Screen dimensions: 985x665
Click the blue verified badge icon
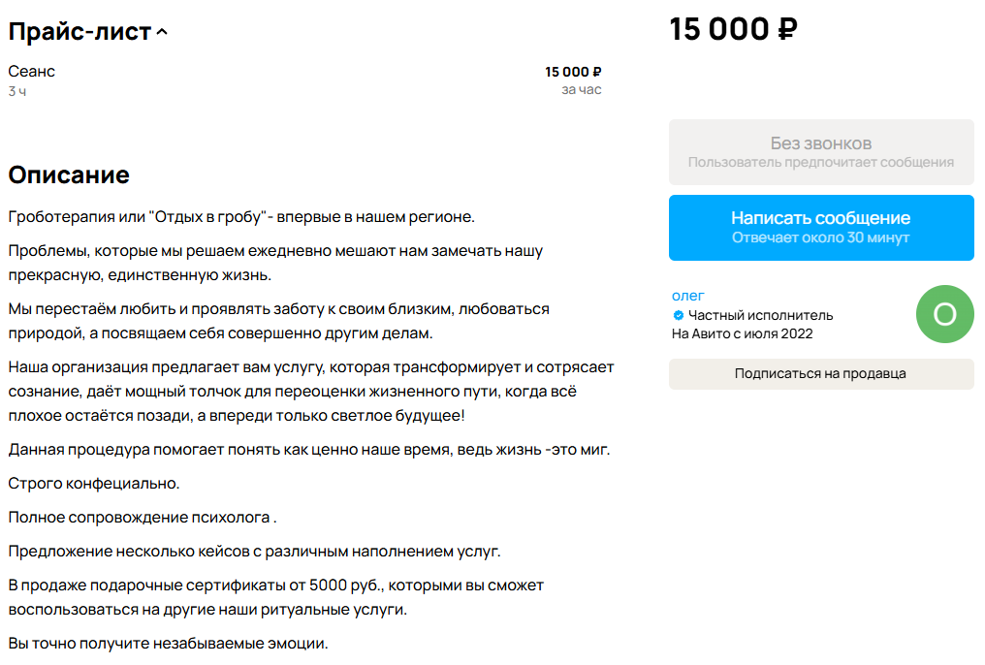pos(676,314)
